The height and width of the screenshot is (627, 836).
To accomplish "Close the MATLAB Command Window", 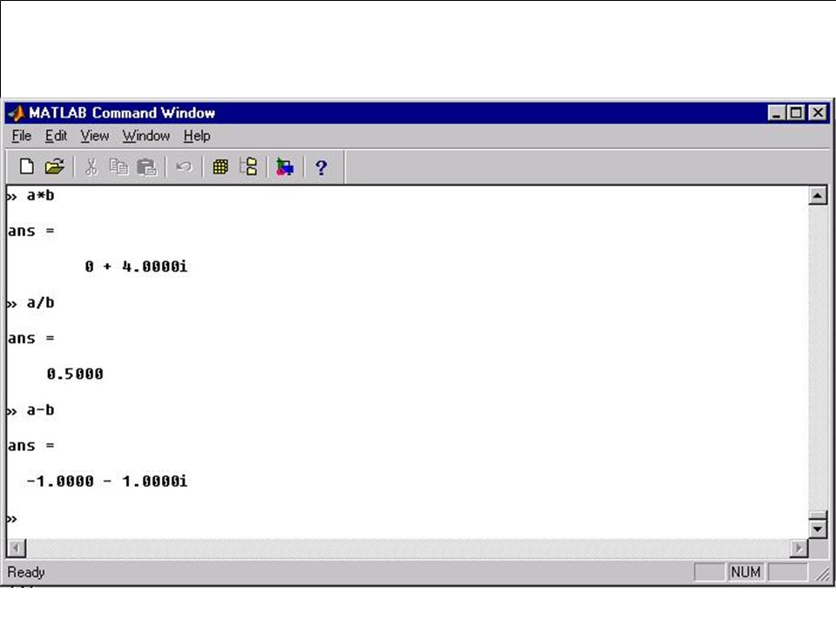I will tap(818, 113).
